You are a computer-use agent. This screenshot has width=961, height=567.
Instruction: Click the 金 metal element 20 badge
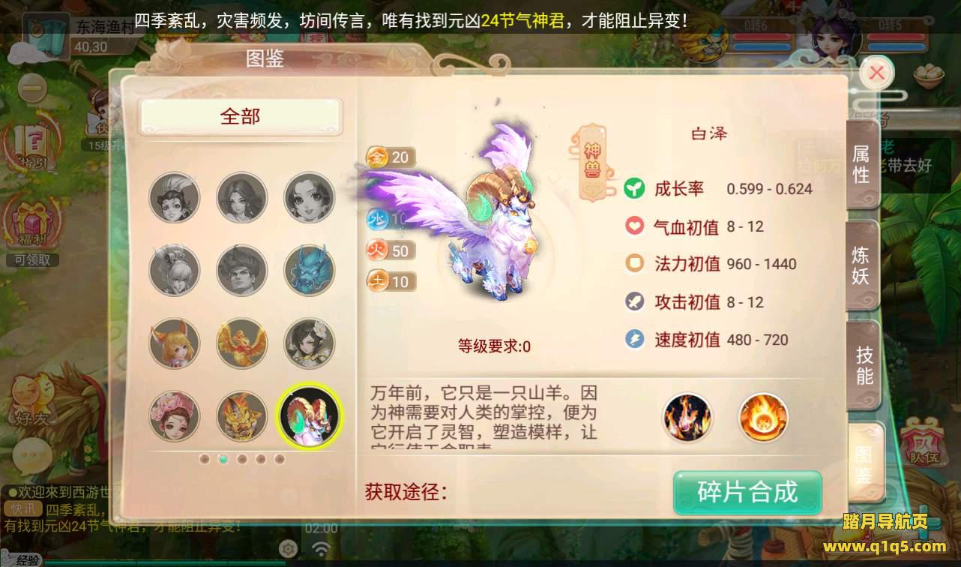pyautogui.click(x=391, y=157)
